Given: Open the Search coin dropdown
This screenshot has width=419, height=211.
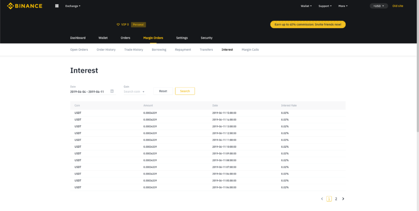Looking at the screenshot, I should [x=134, y=92].
